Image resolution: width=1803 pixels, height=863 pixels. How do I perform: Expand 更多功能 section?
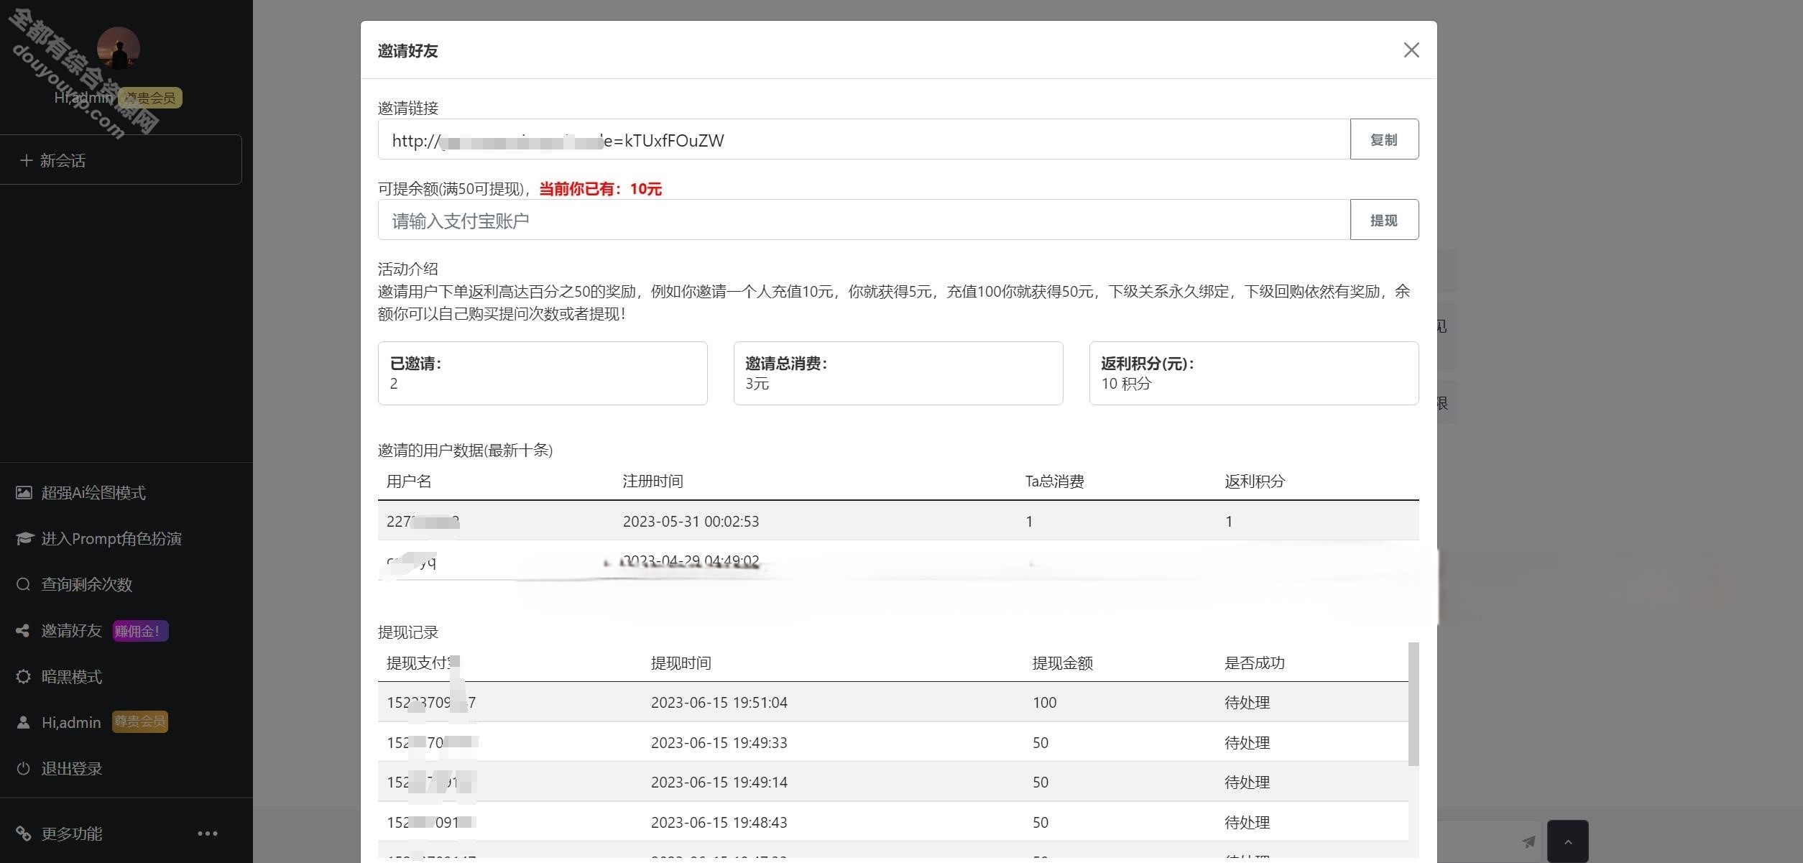pos(71,834)
